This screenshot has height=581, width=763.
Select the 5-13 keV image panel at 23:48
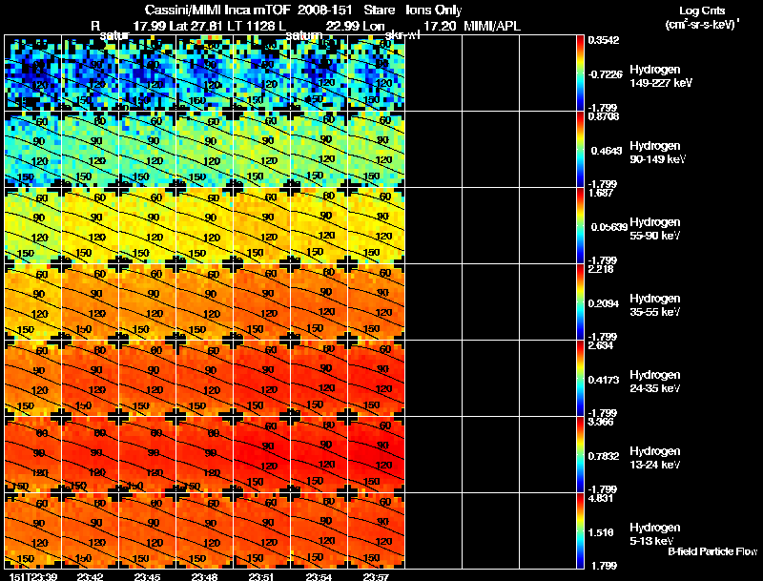tap(204, 530)
